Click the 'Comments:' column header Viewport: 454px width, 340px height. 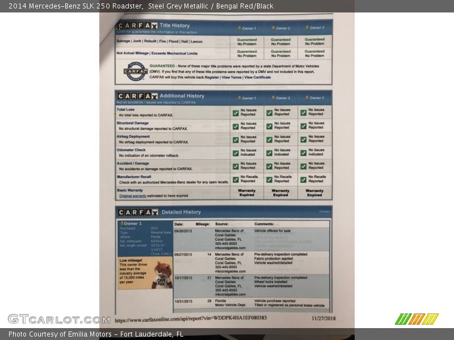[264, 224]
